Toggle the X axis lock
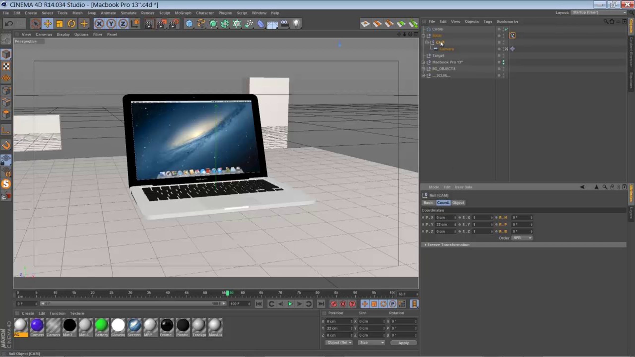635x357 pixels. [99, 24]
